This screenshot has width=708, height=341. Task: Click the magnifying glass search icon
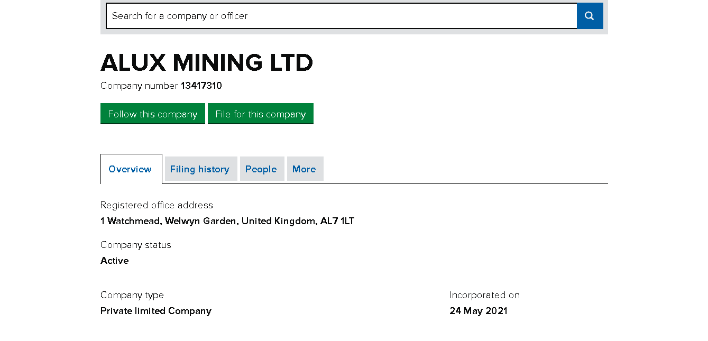pyautogui.click(x=590, y=16)
